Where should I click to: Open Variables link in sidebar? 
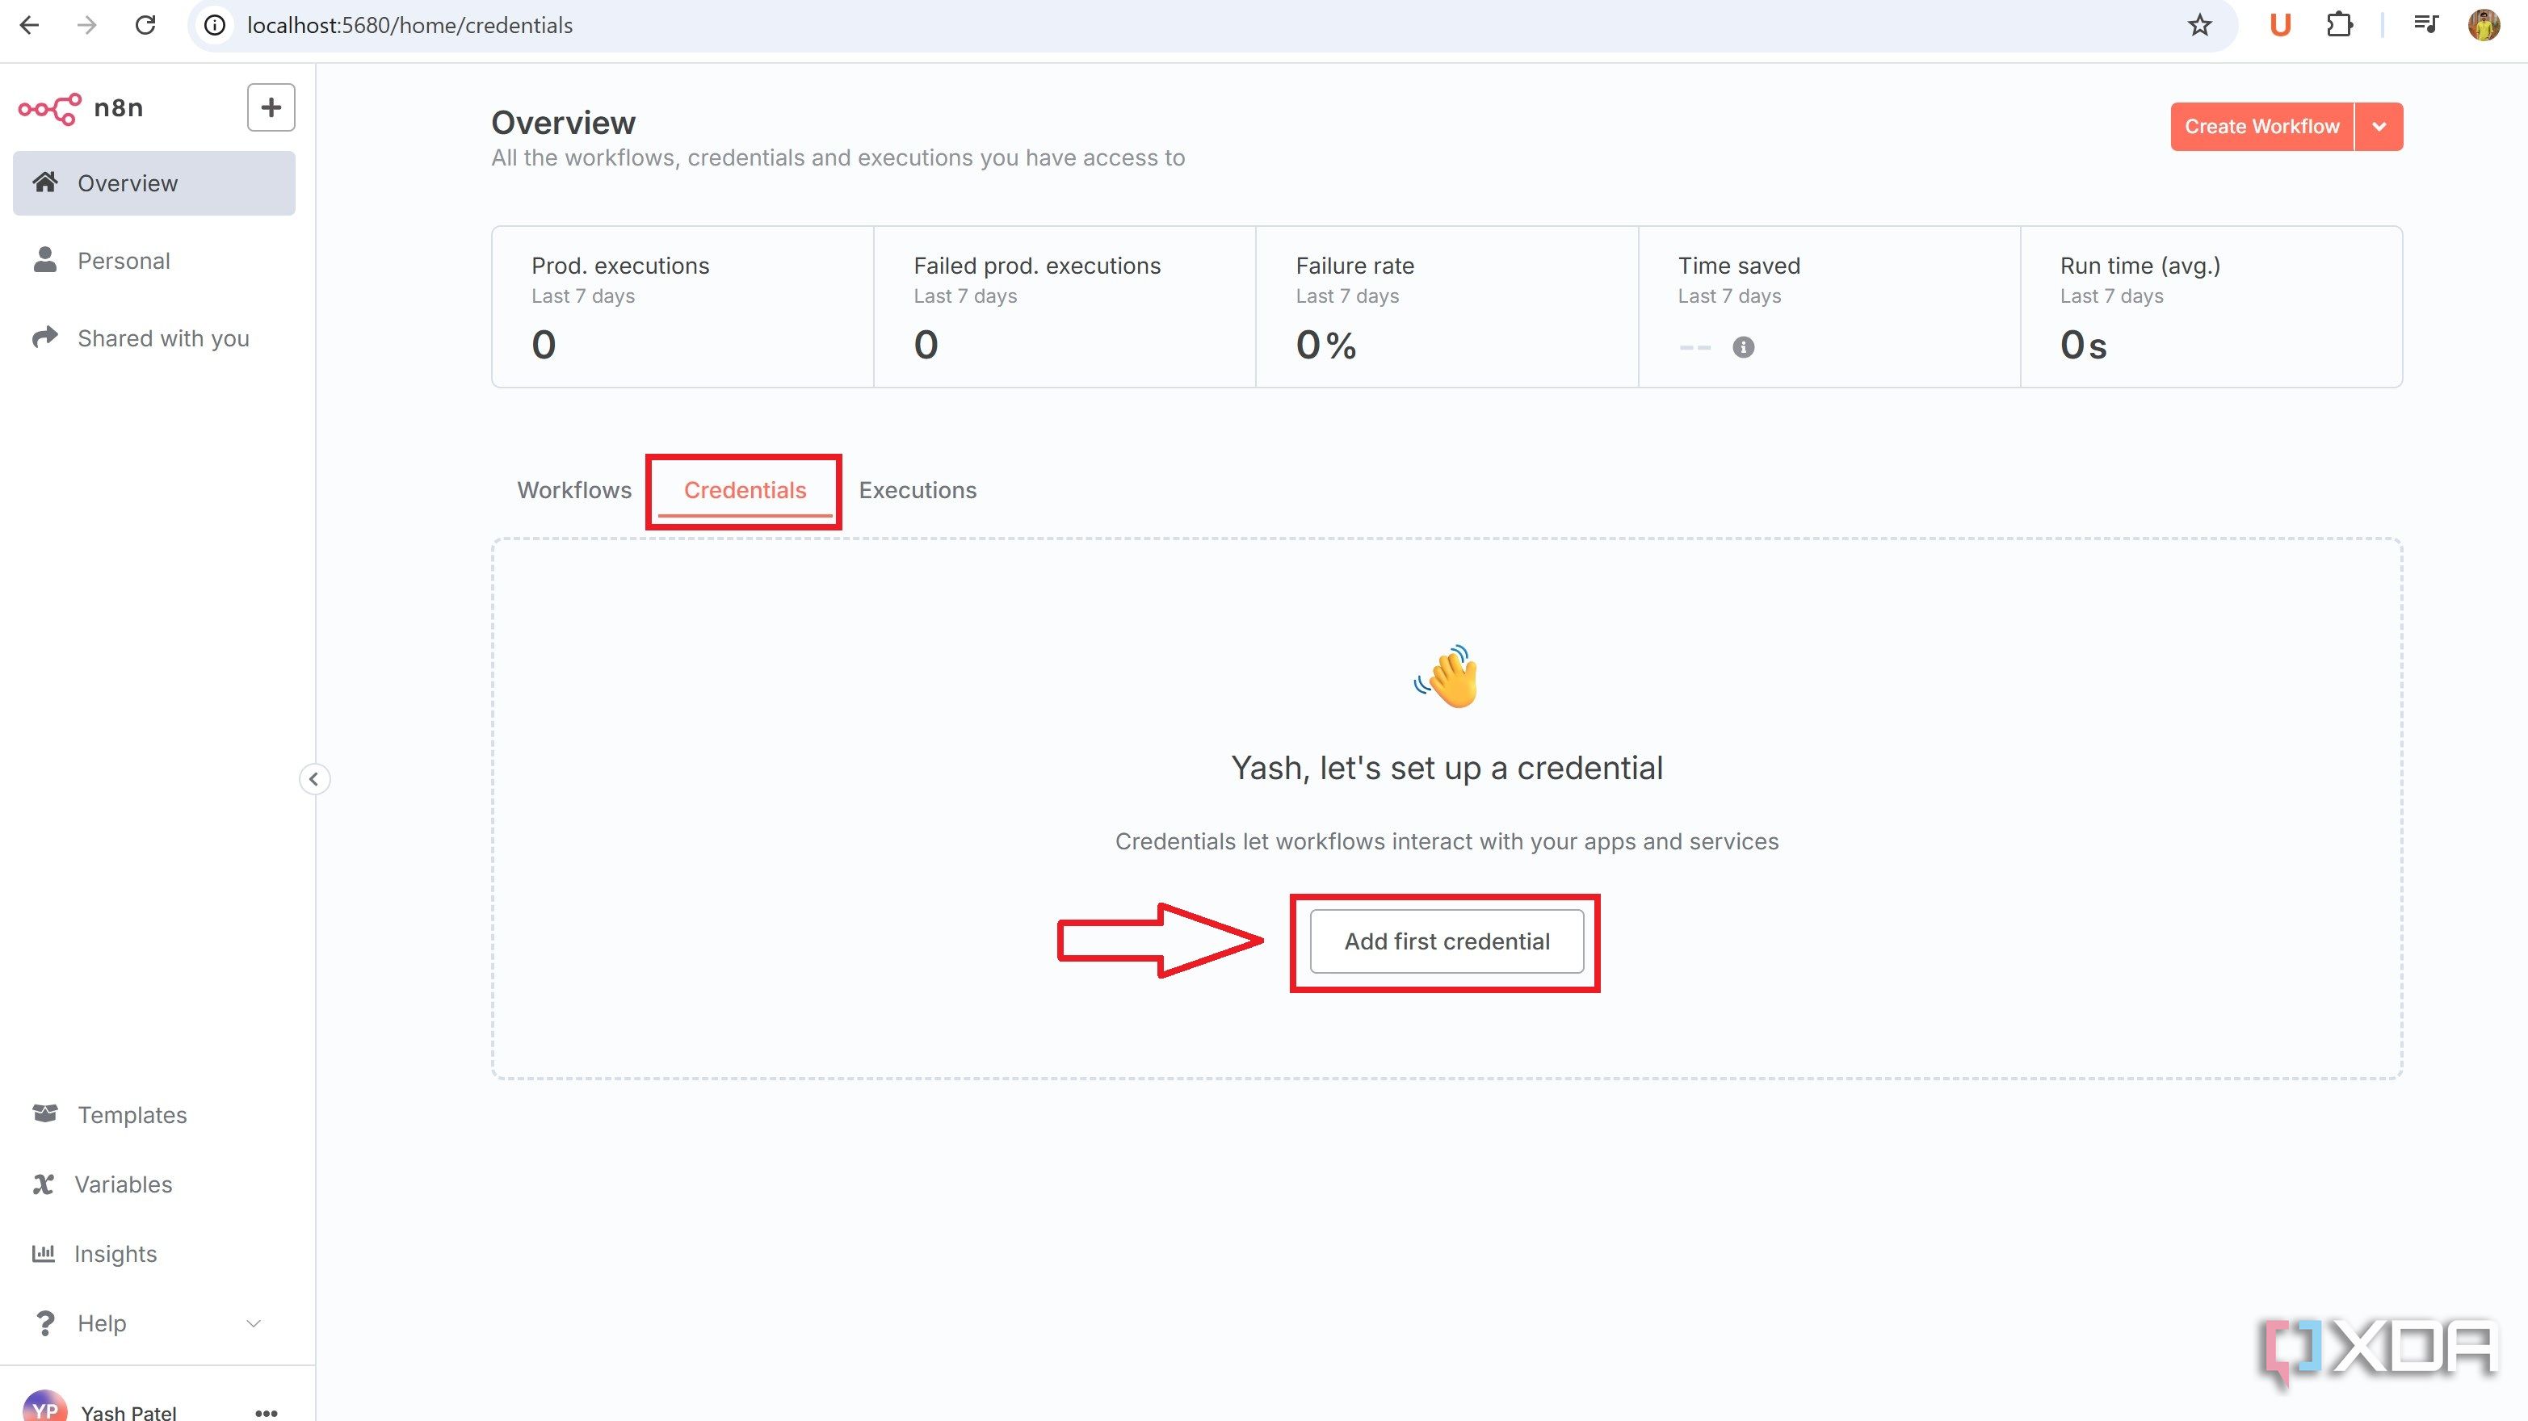coord(124,1184)
